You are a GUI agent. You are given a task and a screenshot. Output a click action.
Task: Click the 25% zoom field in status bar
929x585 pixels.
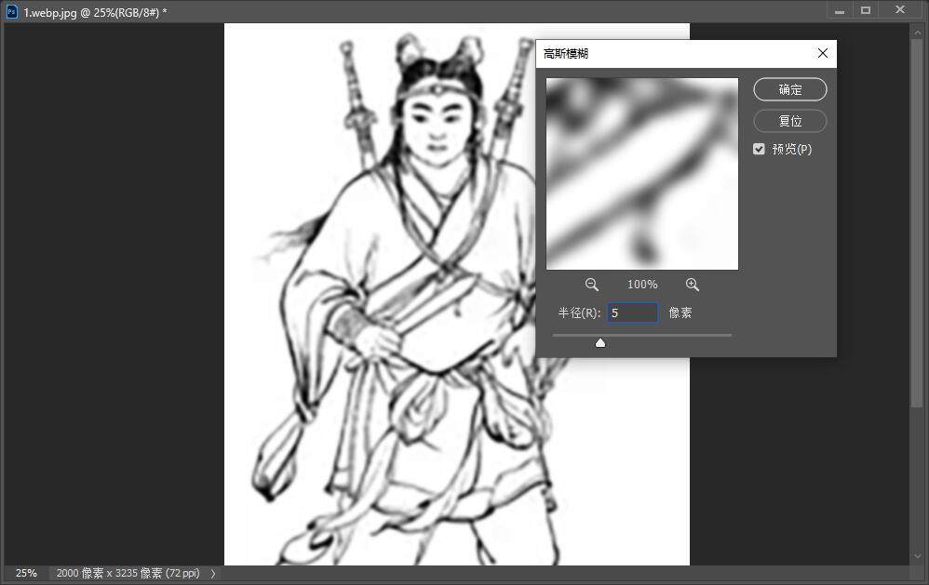25,573
